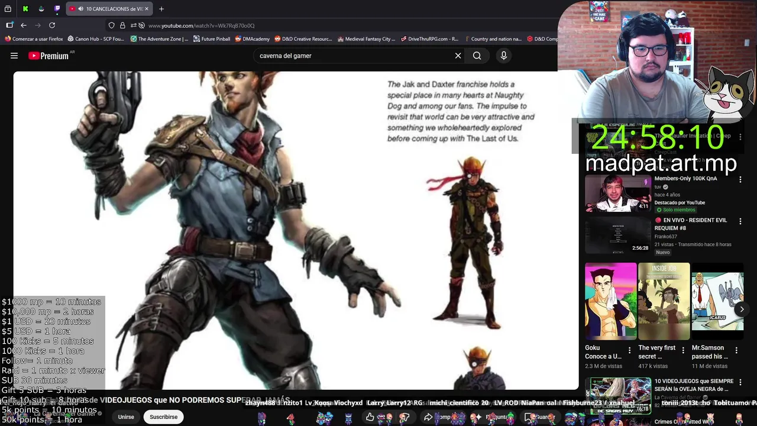This screenshot has height=426, width=757.
Task: Open The Adventure Zone bookmark
Action: coord(160,39)
